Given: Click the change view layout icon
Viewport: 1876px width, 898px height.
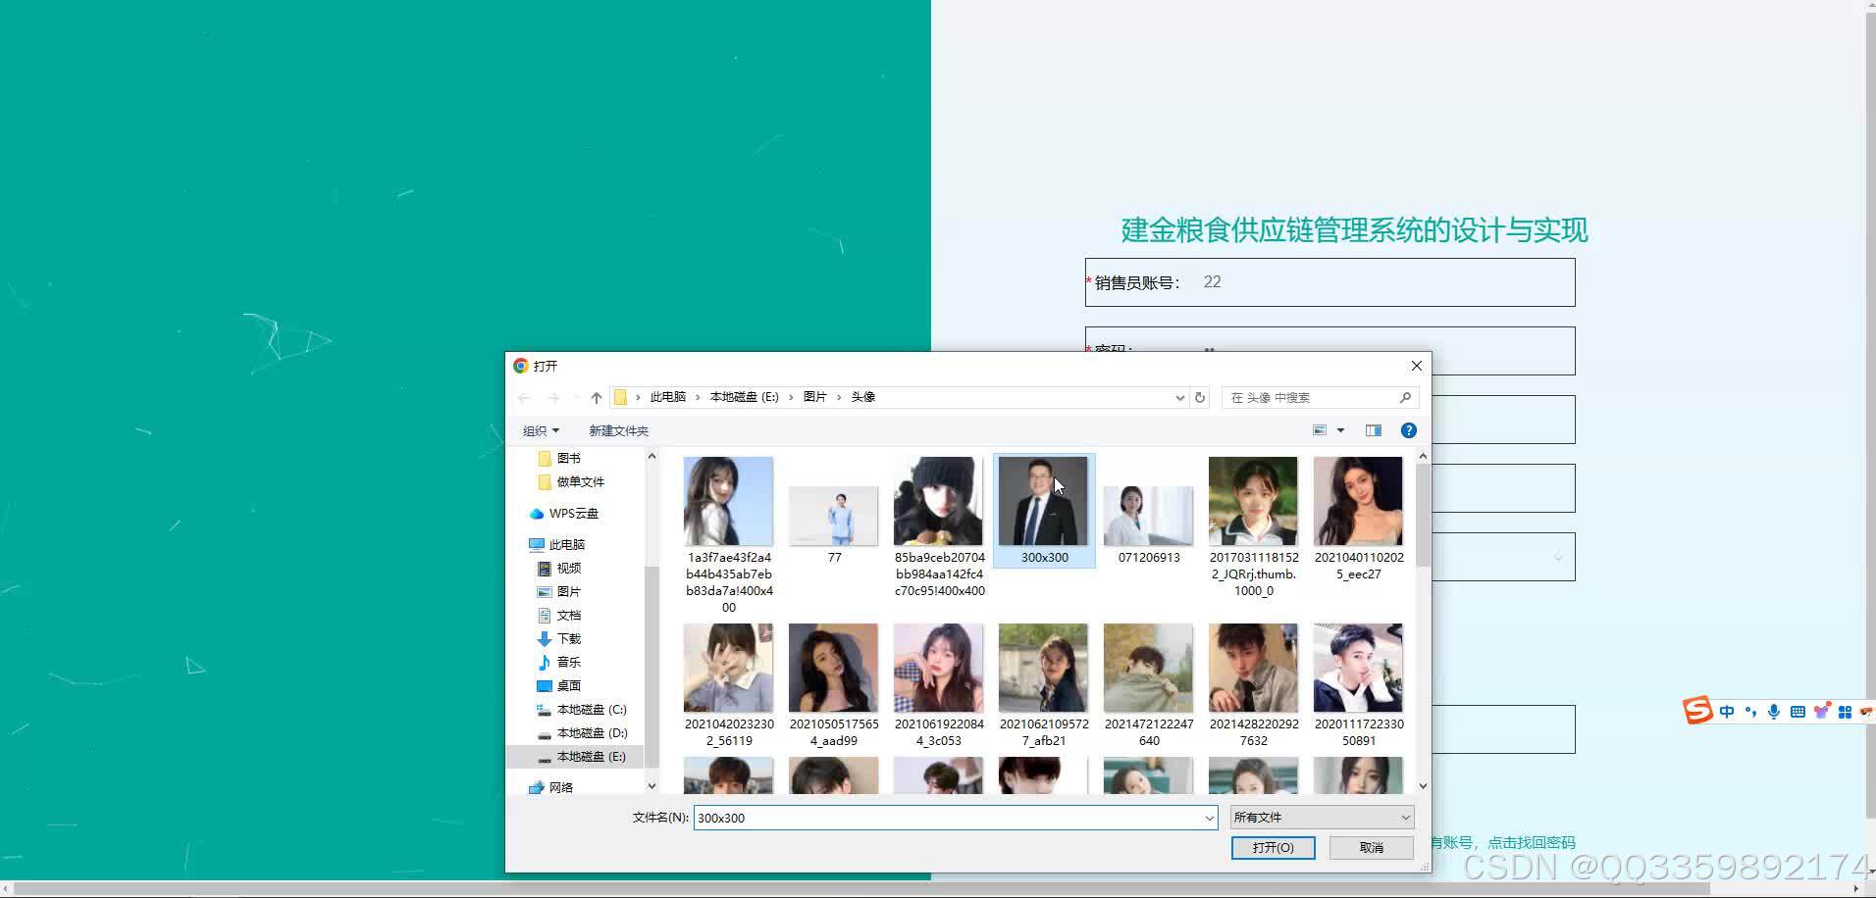Looking at the screenshot, I should 1320,430.
